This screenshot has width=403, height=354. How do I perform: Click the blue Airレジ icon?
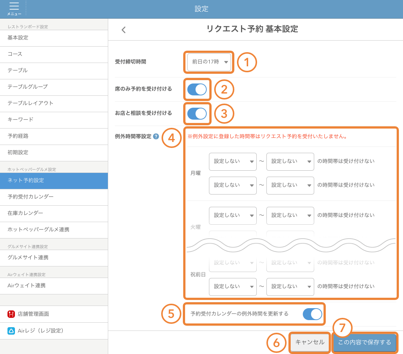(11, 331)
